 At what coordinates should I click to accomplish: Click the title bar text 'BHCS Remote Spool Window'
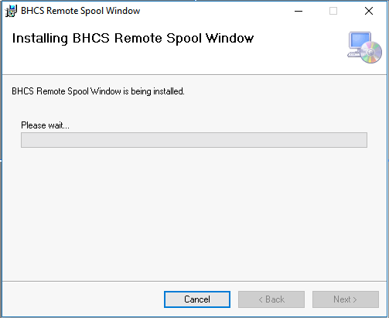coord(80,11)
